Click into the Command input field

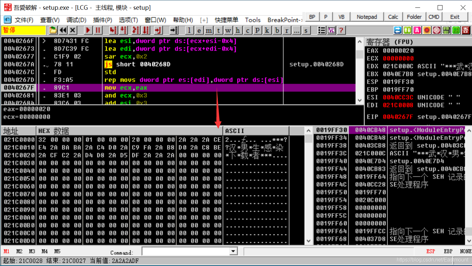[x=186, y=251]
